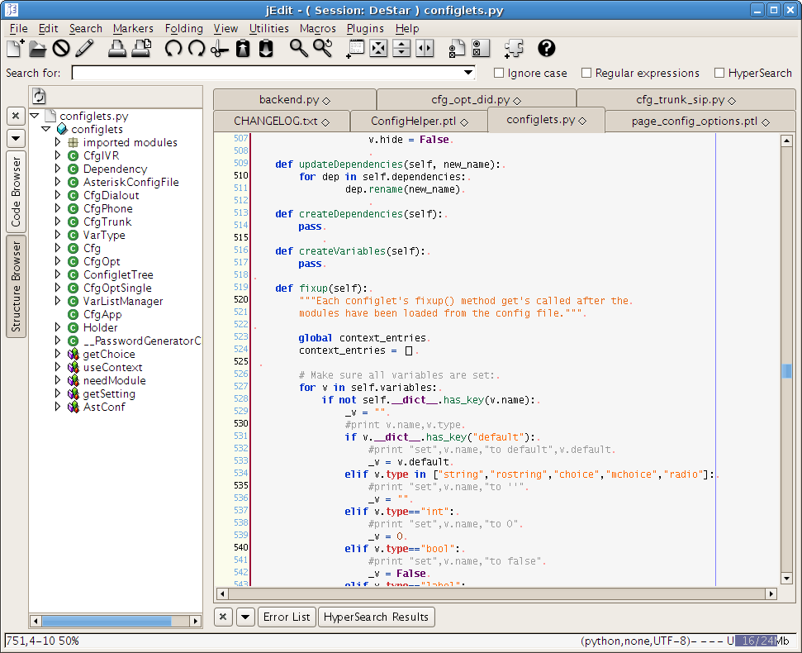Close the bottom dockable panel
This screenshot has height=653, width=802.
click(x=223, y=617)
